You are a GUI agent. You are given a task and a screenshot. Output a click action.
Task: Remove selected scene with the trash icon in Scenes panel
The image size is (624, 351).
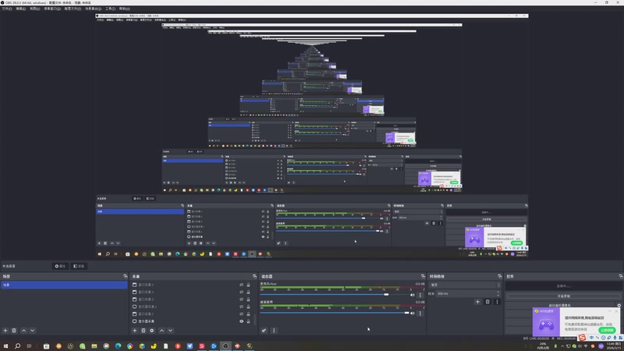click(14, 330)
